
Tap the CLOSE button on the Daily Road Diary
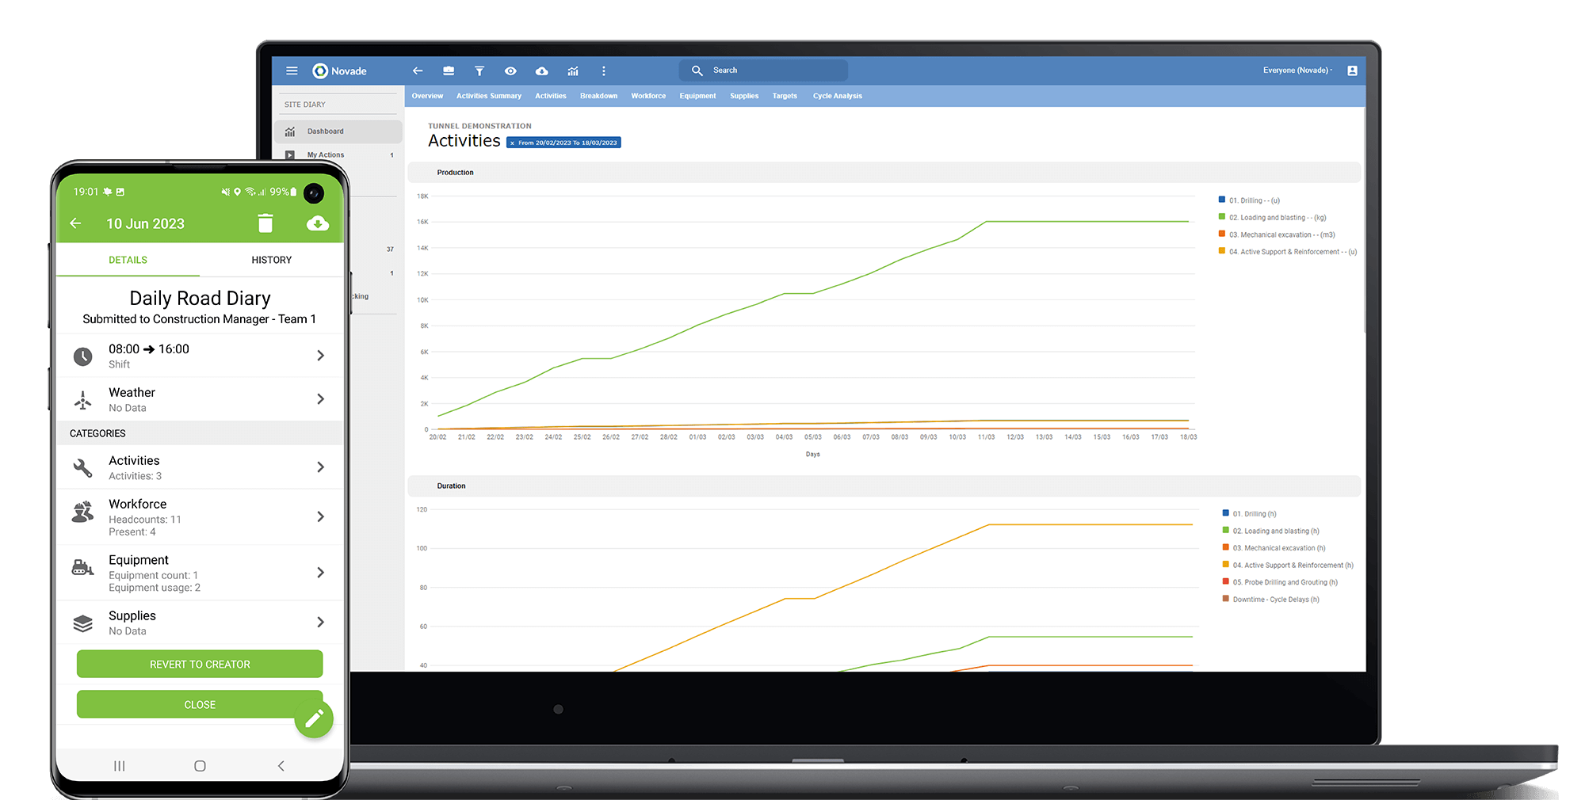point(199,704)
